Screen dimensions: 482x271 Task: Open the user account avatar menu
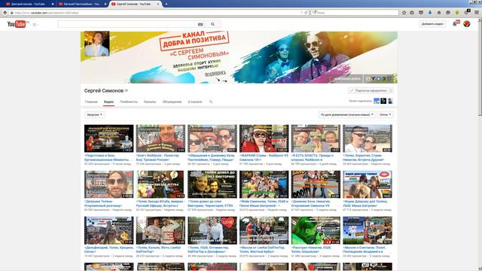click(x=466, y=24)
